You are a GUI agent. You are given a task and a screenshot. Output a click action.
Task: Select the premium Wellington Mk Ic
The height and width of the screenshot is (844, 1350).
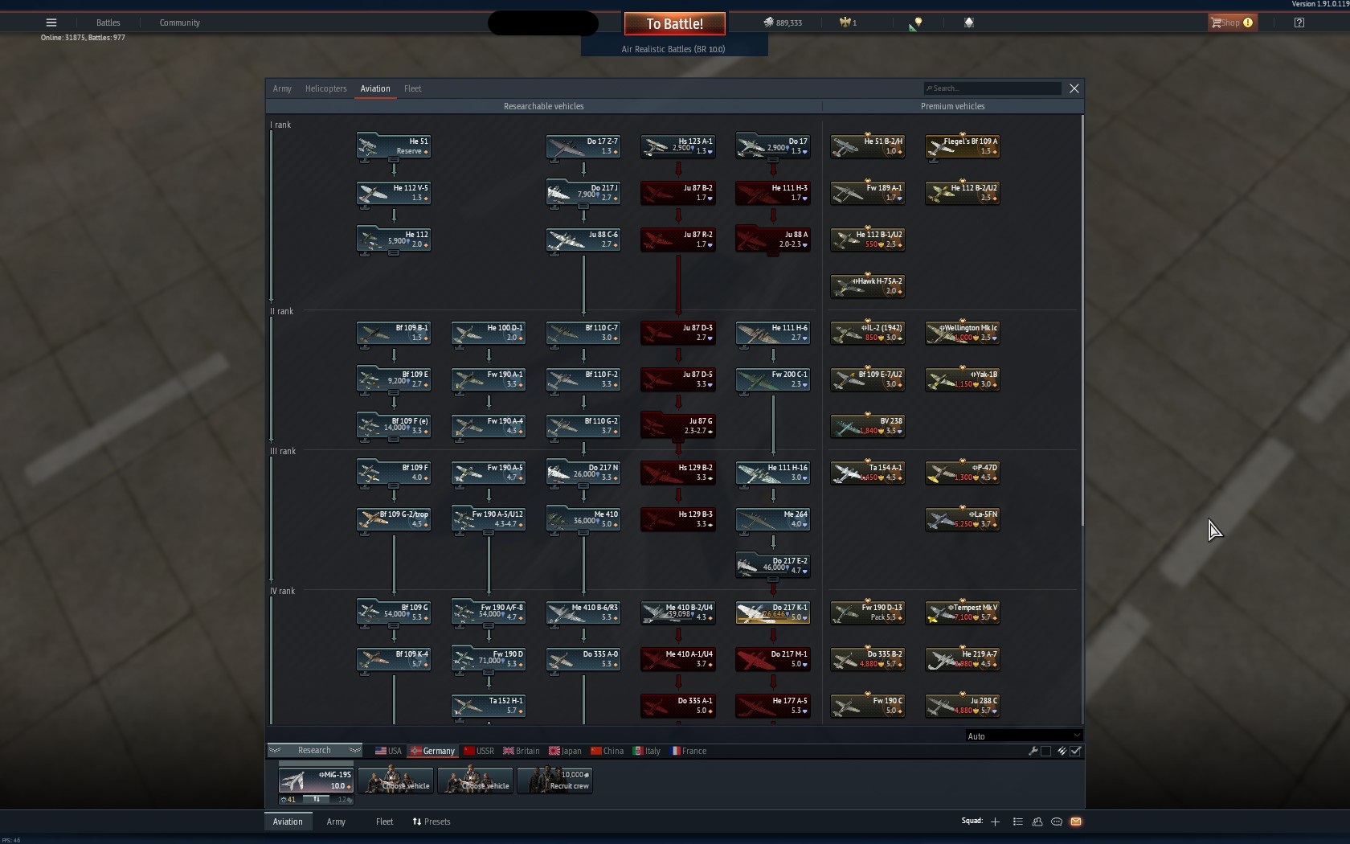click(963, 333)
